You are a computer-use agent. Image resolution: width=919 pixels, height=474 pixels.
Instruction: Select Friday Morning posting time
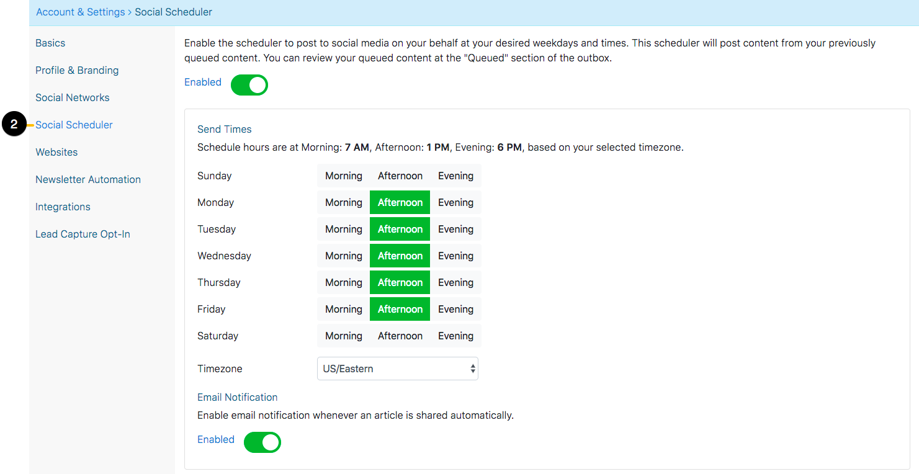click(343, 309)
